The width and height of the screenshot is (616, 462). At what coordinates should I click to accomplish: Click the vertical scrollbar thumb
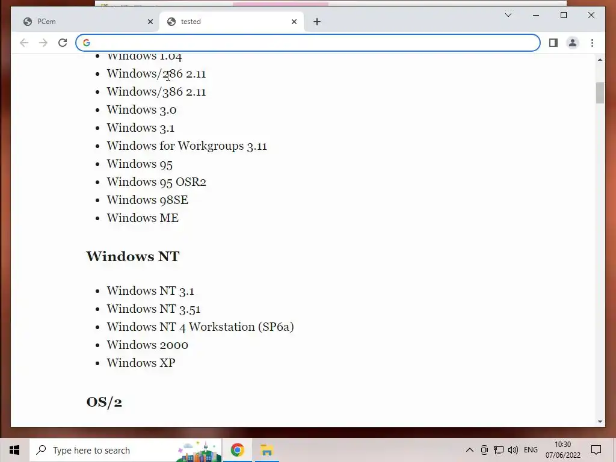coord(600,93)
